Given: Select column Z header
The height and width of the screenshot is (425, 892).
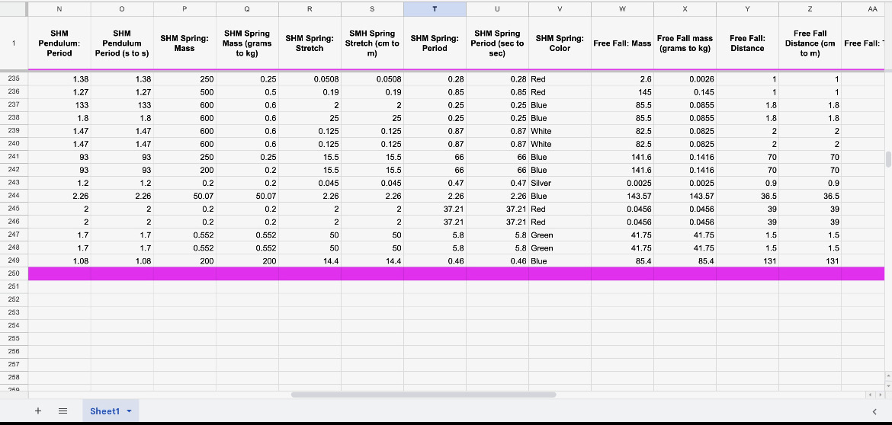Looking at the screenshot, I should [810, 9].
